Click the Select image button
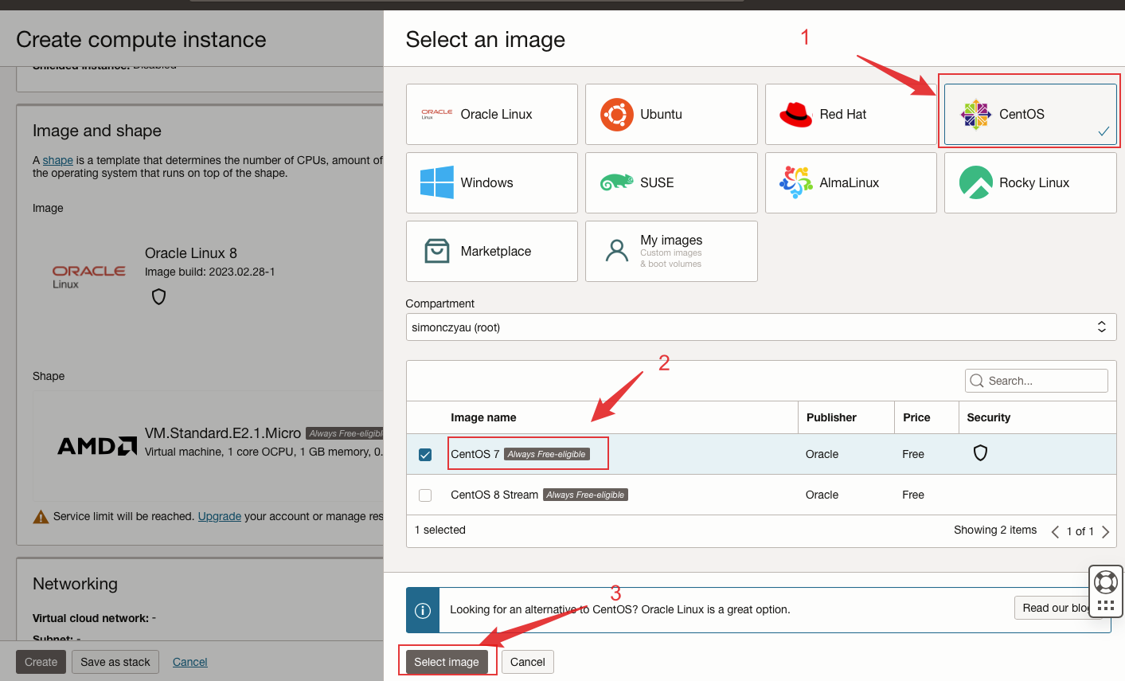Image resolution: width=1125 pixels, height=681 pixels. coord(446,662)
